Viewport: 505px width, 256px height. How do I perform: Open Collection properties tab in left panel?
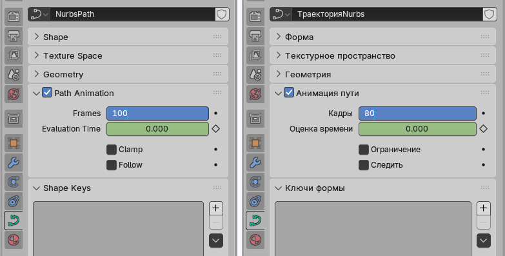(x=14, y=118)
